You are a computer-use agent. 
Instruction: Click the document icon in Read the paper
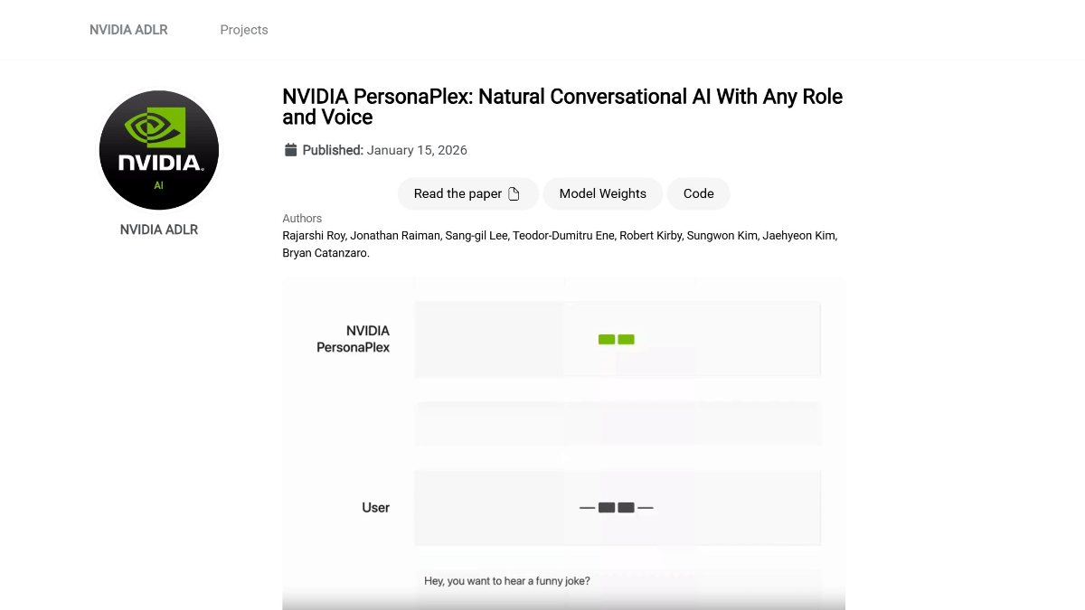514,193
